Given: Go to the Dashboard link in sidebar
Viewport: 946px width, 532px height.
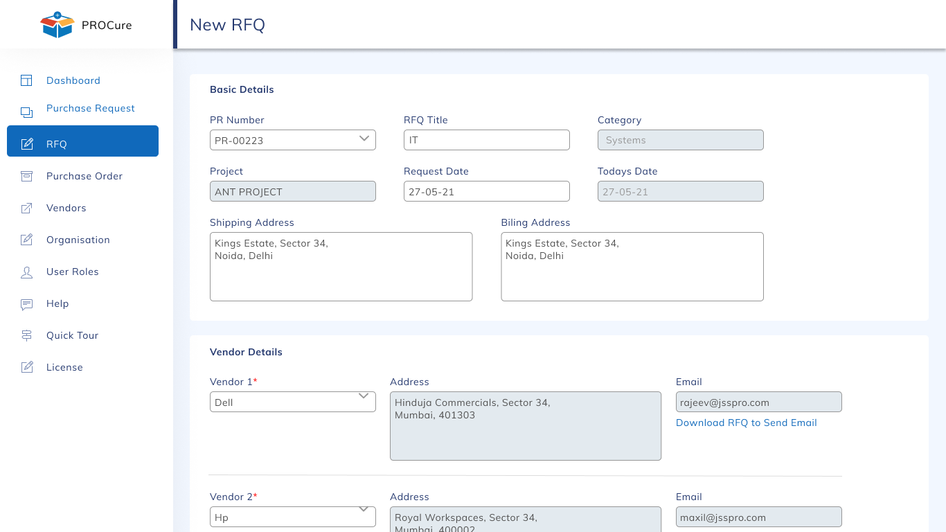Looking at the screenshot, I should coord(73,80).
